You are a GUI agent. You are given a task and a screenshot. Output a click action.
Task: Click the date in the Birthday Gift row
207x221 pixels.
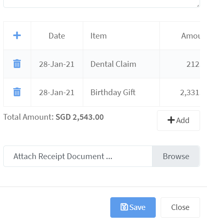coord(57,93)
